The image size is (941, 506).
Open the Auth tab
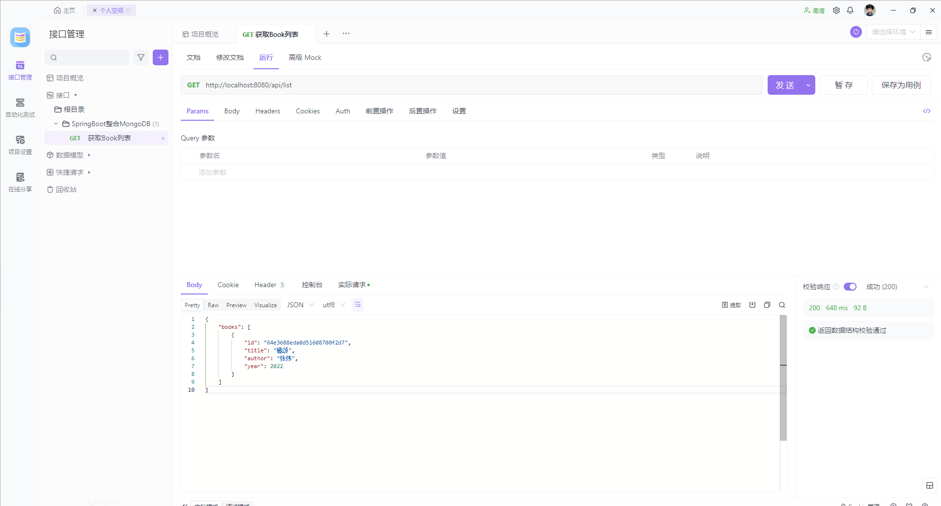(343, 111)
